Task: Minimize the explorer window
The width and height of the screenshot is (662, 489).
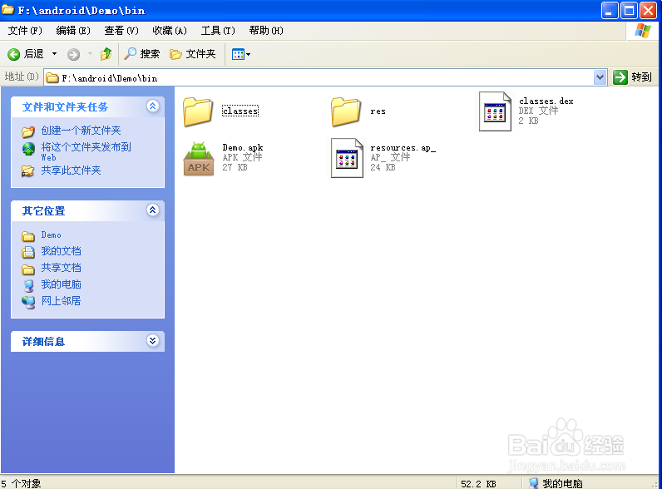Action: click(x=610, y=10)
